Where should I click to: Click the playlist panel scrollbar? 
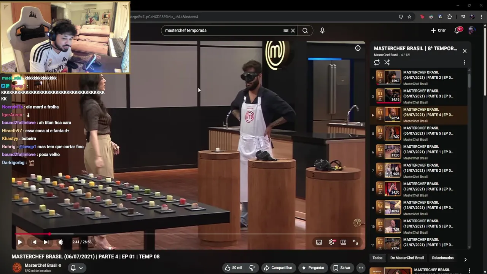(469, 80)
